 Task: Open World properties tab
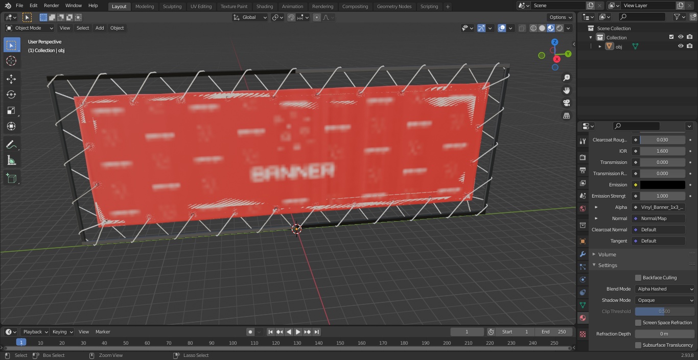pyautogui.click(x=583, y=208)
